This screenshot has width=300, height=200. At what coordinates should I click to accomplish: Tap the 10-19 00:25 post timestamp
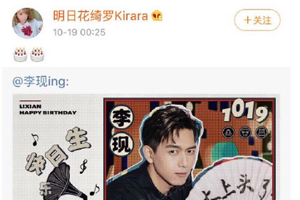point(79,32)
